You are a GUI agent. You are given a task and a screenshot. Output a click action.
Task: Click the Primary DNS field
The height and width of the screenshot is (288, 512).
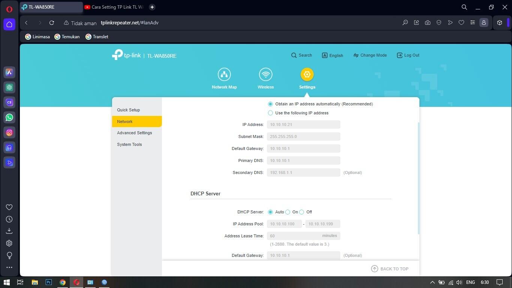[x=304, y=160]
